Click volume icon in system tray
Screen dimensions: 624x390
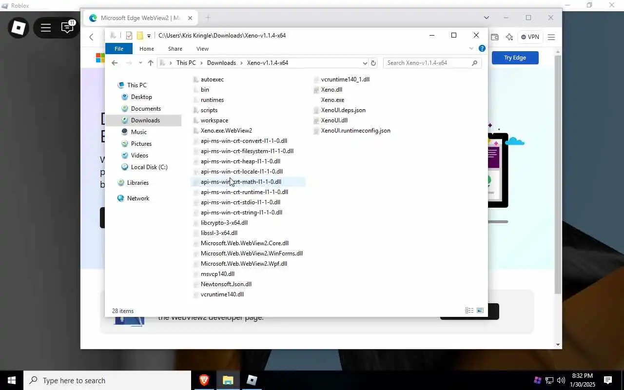561,380
